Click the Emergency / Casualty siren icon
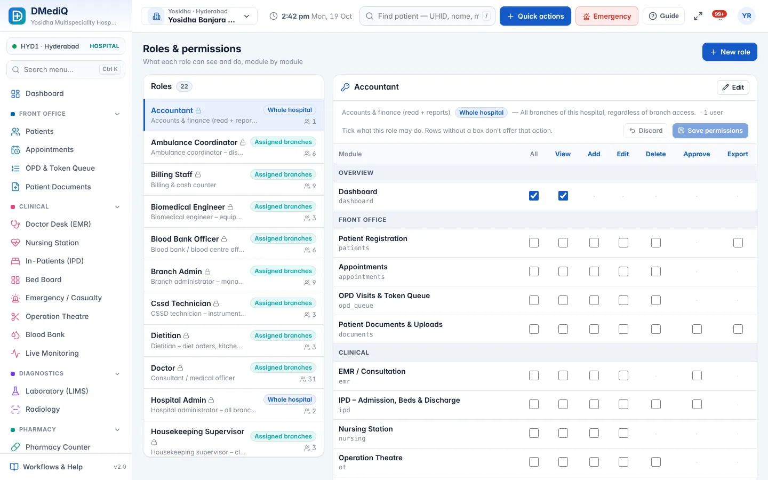The height and width of the screenshot is (480, 768). click(15, 298)
